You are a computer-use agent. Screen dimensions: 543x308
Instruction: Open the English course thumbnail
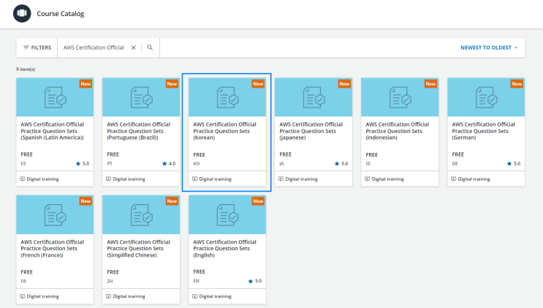[x=227, y=214]
